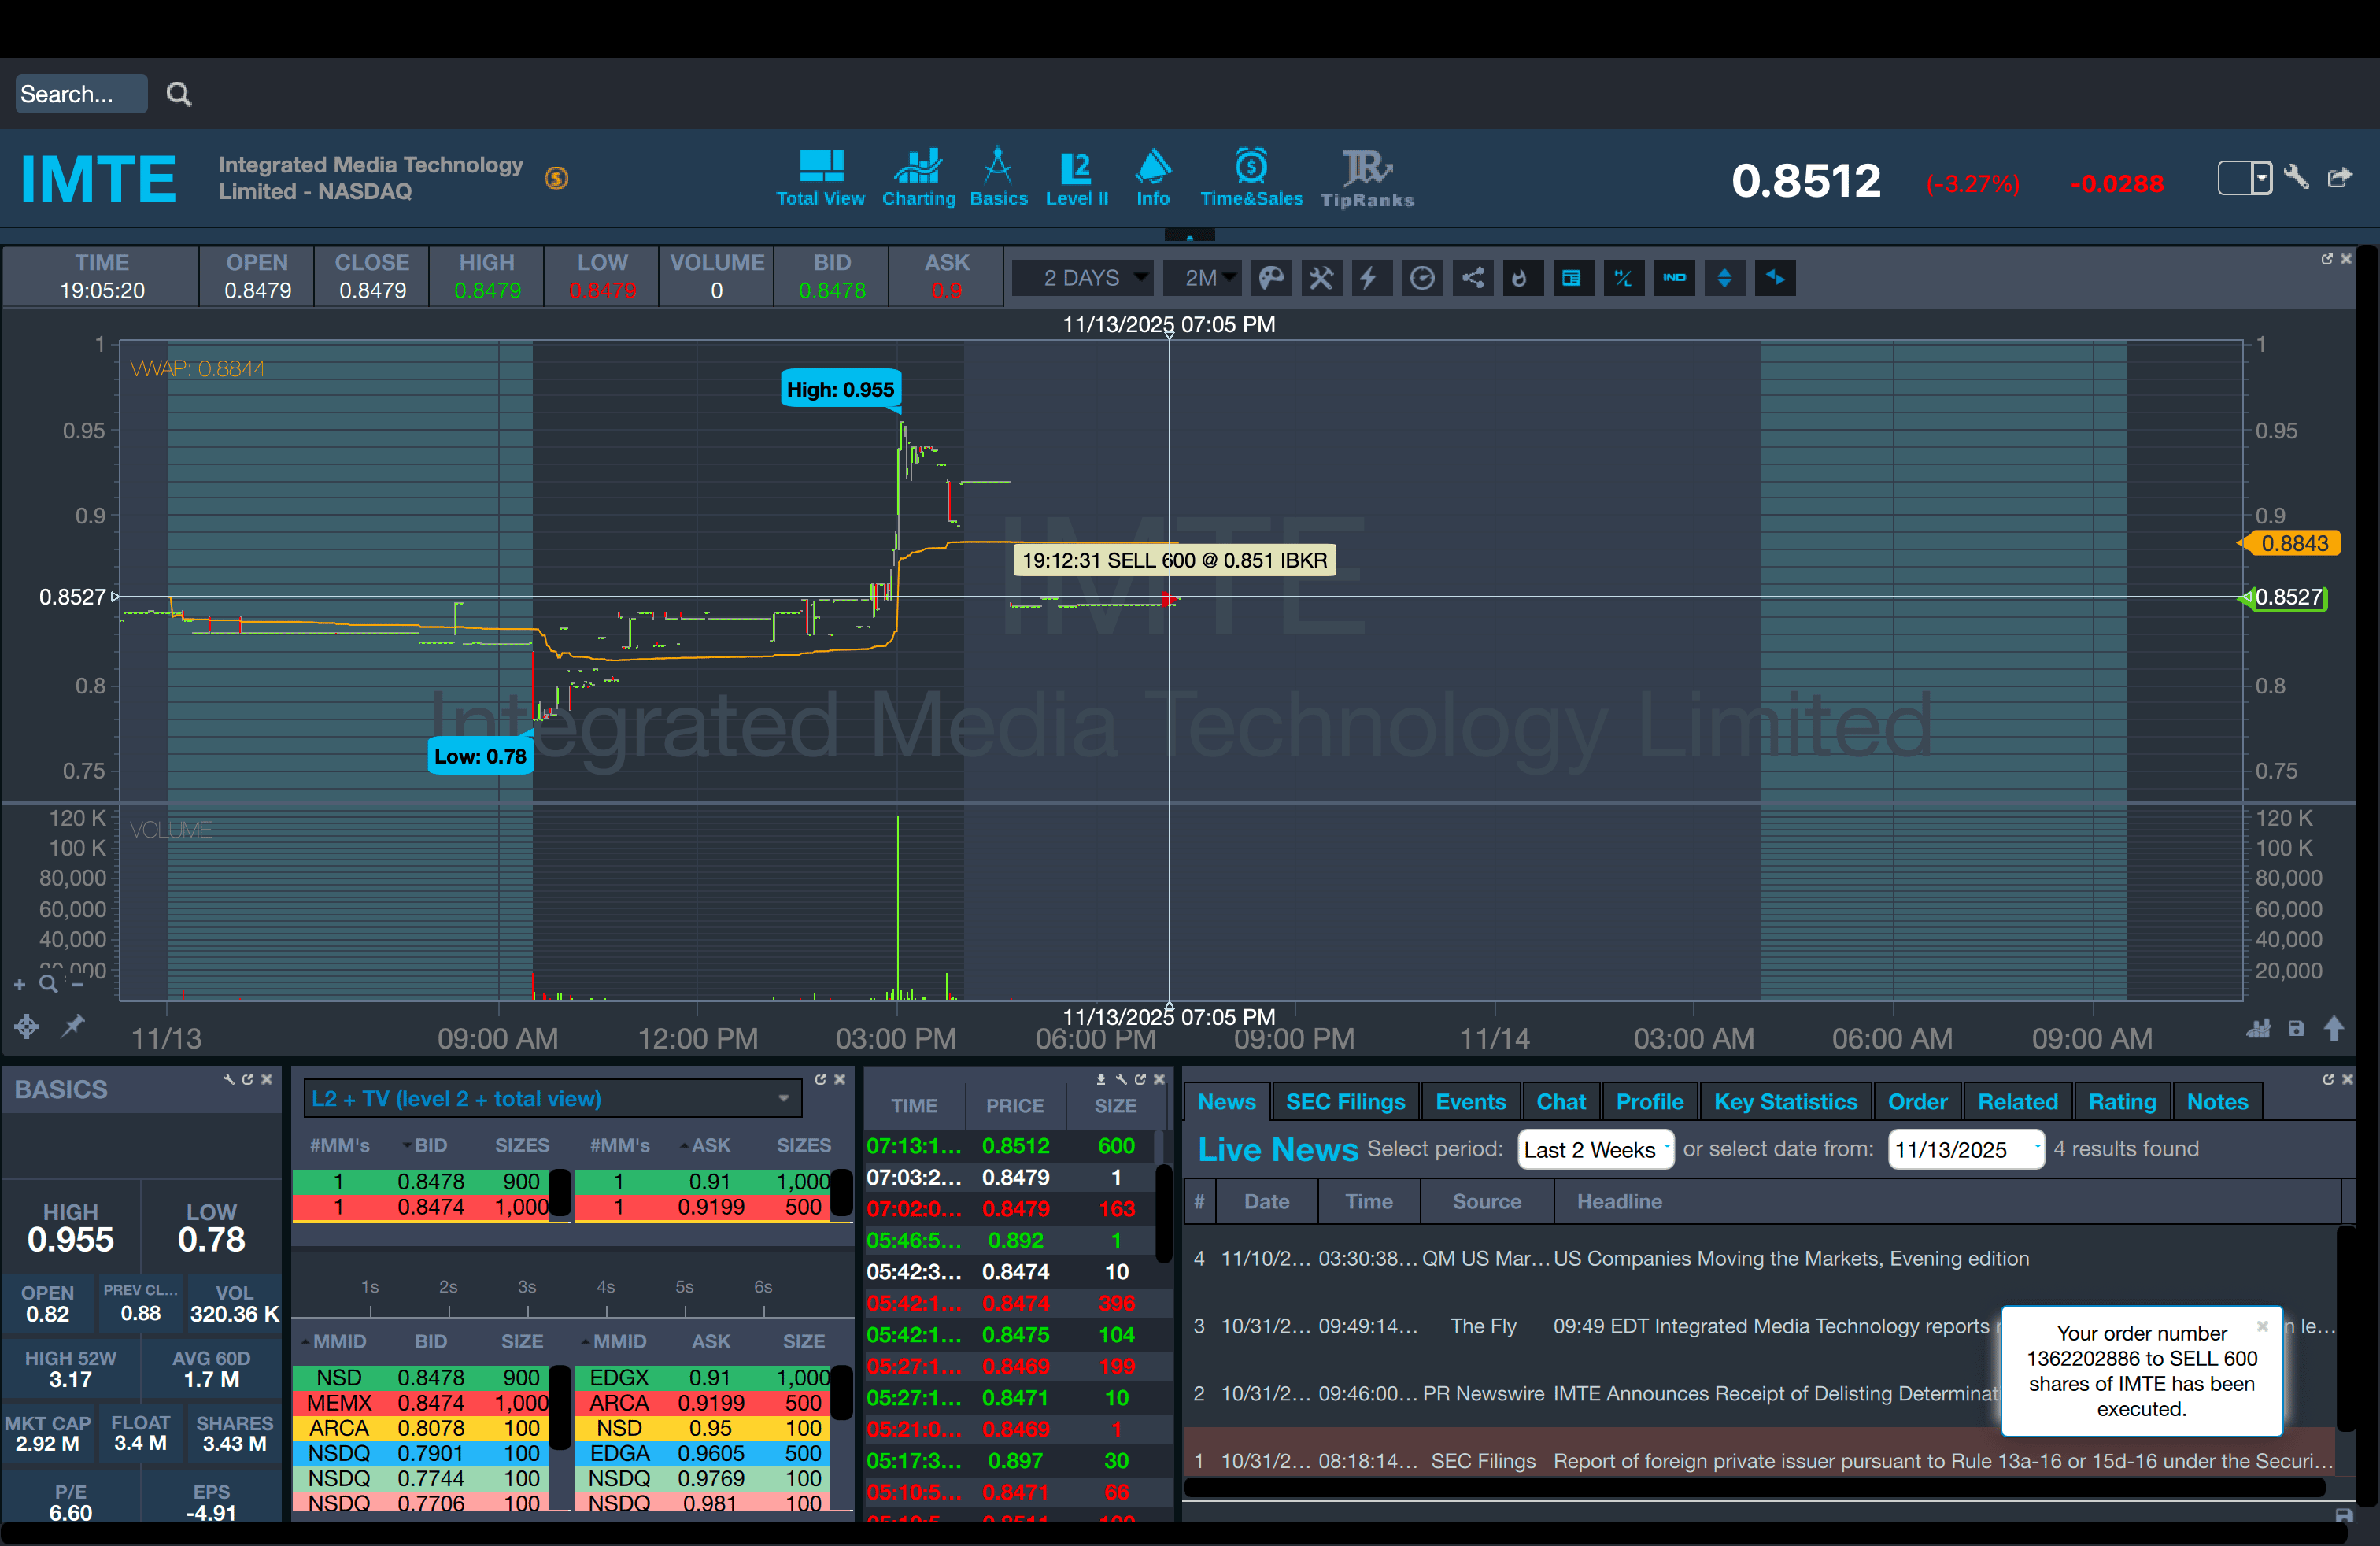
Task: Click the Search input field
Action: click(80, 94)
